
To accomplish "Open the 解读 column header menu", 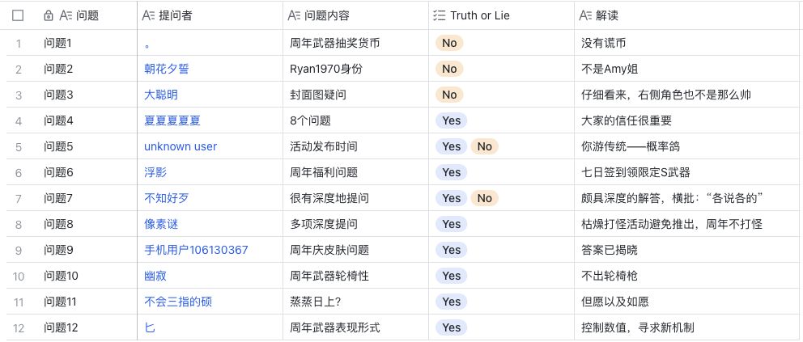I will pos(606,15).
